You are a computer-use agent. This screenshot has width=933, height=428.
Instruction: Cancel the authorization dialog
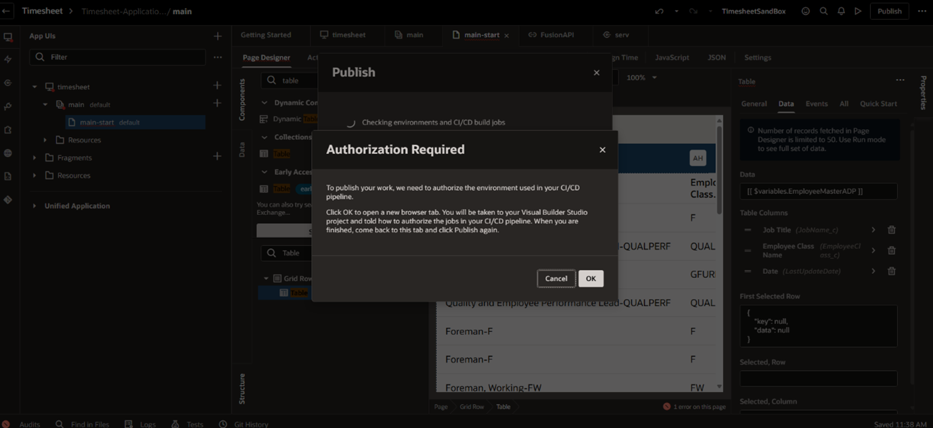(x=556, y=279)
